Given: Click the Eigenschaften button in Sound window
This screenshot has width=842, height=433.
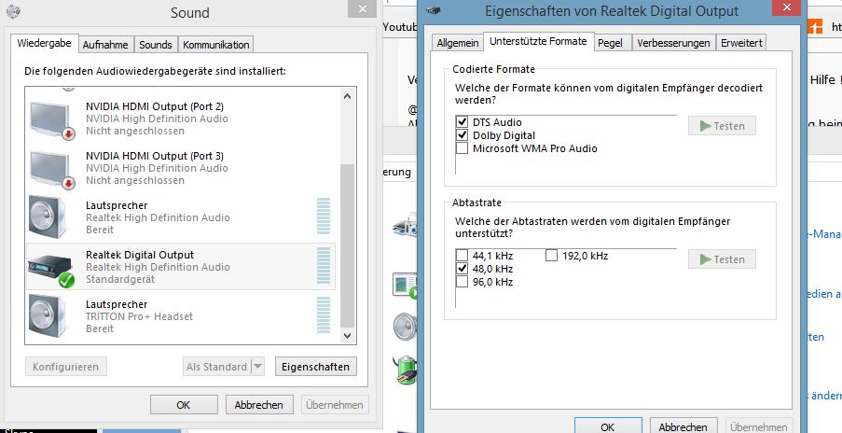Looking at the screenshot, I should coord(316,367).
